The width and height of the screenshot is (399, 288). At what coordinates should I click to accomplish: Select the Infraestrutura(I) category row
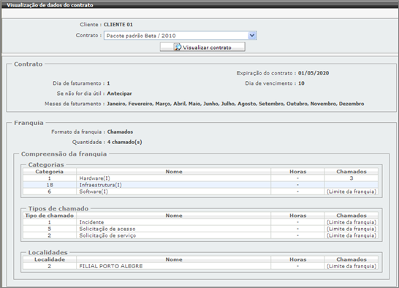tap(200, 185)
